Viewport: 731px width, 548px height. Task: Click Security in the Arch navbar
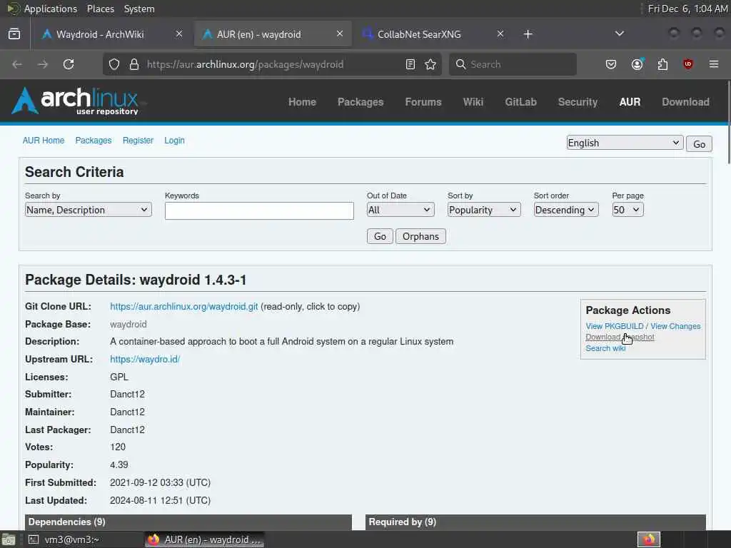pos(578,101)
